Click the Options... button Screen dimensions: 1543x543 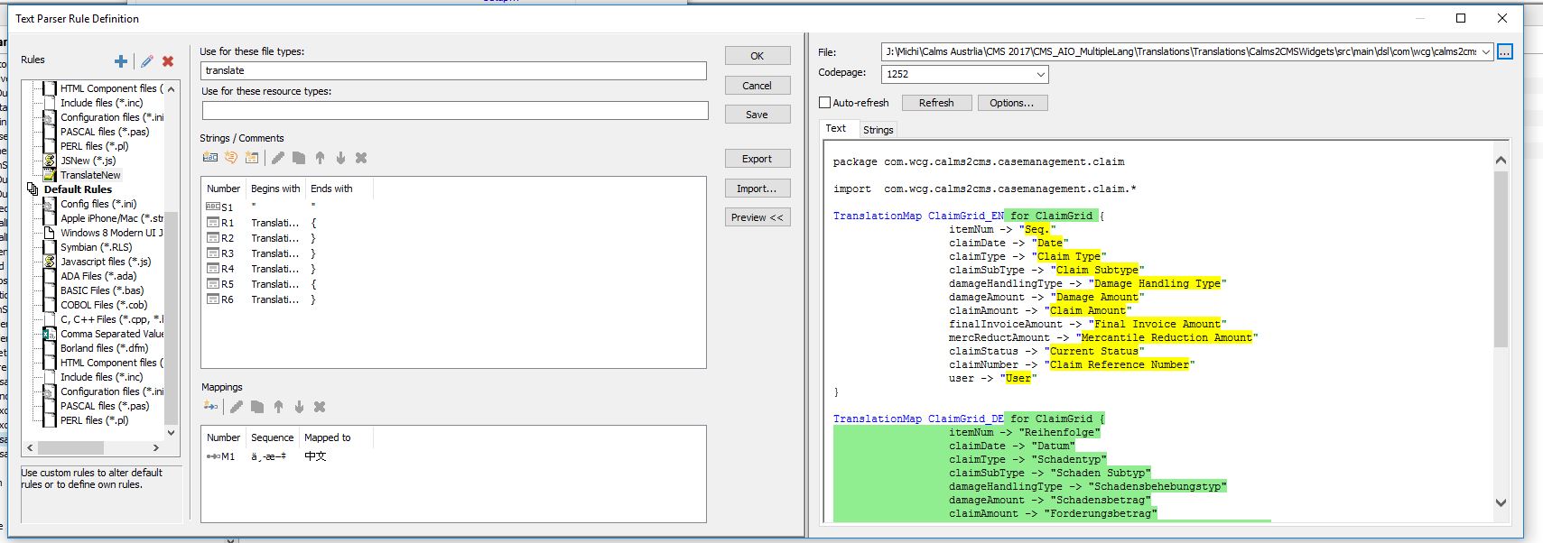1011,103
